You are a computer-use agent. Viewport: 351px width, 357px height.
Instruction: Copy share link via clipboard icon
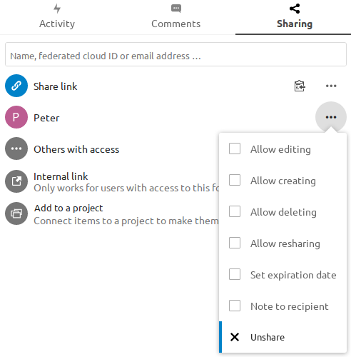(x=300, y=86)
